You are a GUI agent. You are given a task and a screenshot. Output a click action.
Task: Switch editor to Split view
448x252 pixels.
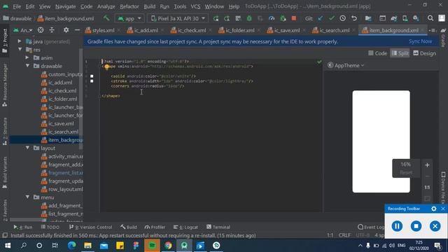(x=400, y=53)
